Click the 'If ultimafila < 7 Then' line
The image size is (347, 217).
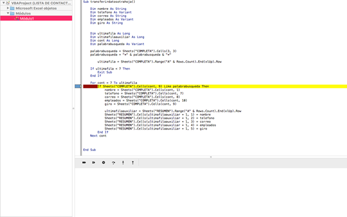coord(110,69)
